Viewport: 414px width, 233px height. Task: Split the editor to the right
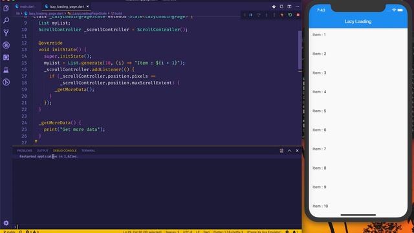pyautogui.click(x=289, y=6)
